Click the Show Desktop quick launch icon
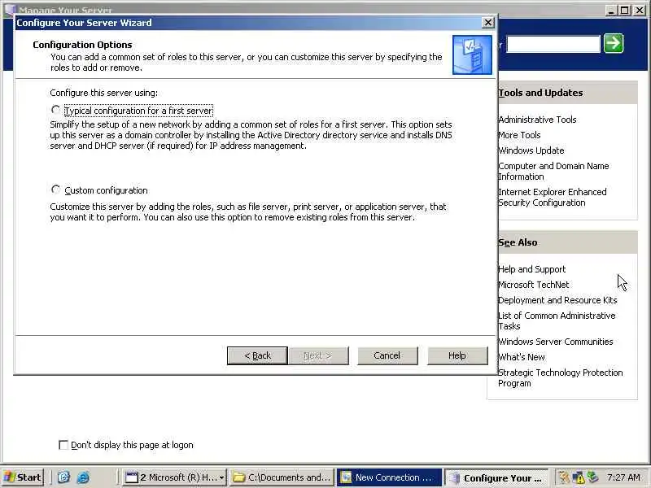 63,477
